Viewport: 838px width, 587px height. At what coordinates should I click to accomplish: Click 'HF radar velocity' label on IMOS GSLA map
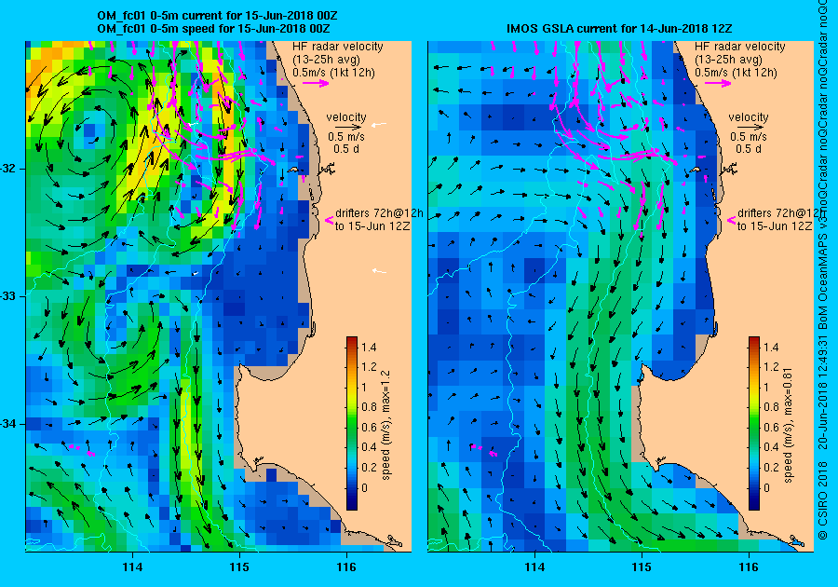coord(740,47)
